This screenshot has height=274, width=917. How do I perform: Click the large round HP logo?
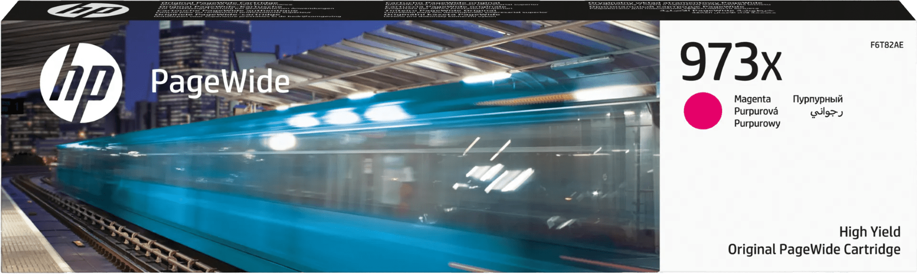81,83
